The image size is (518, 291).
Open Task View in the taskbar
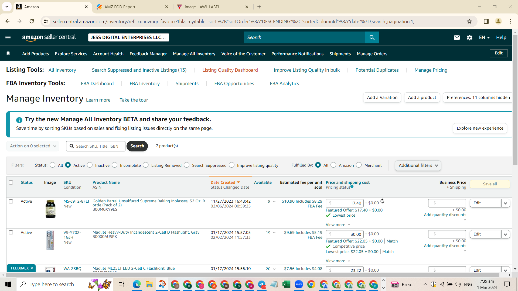pyautogui.click(x=121, y=284)
